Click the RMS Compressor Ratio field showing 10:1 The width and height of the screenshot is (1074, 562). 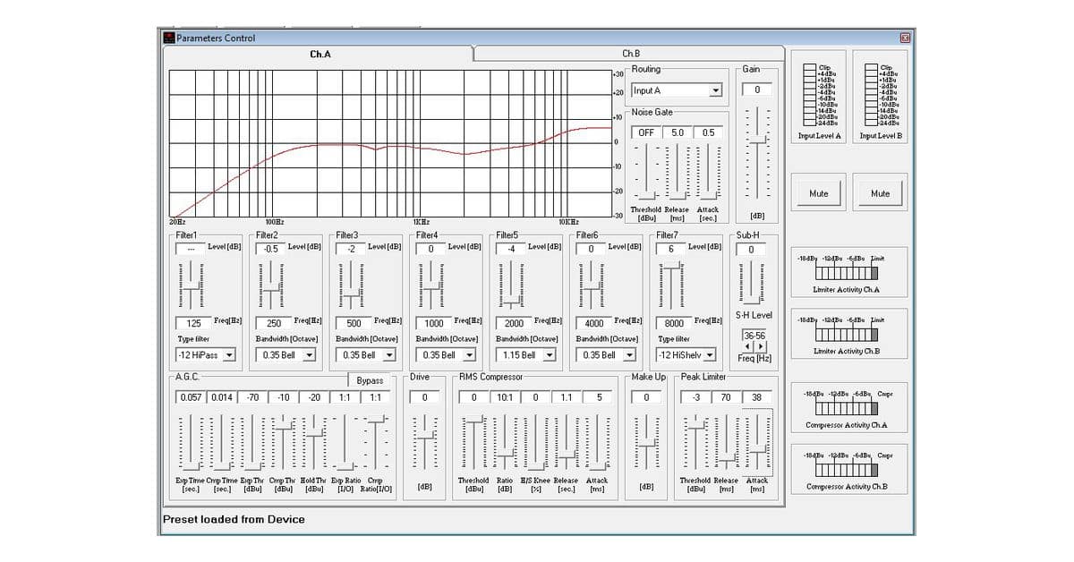click(505, 396)
